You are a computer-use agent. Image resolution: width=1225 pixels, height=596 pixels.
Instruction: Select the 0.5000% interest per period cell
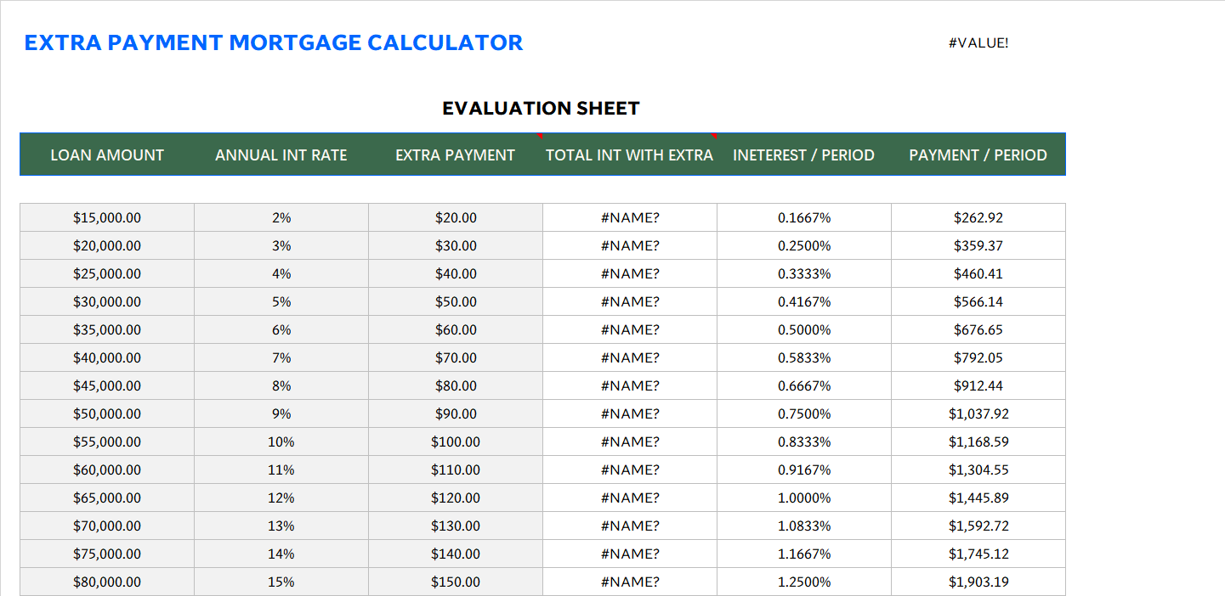tap(804, 329)
